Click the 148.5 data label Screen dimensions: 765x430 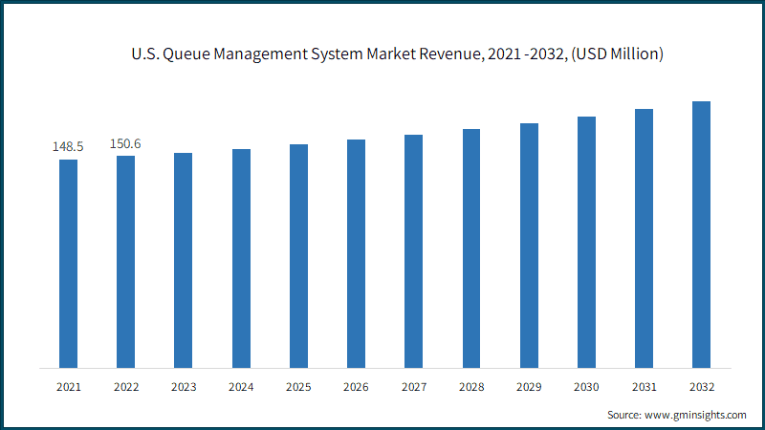tap(68, 146)
